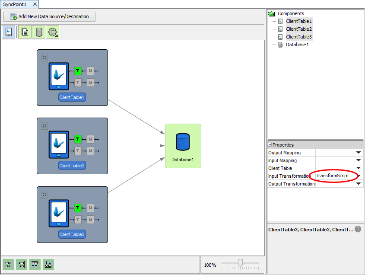Click the database cylinder toolbar icon

coord(39,32)
